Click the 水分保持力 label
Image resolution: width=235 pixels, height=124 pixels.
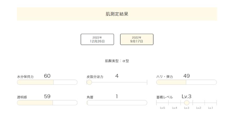pyautogui.click(x=24, y=77)
